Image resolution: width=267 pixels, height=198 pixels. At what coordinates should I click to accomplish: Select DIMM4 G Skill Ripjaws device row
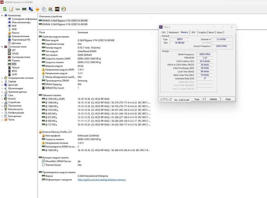(63, 24)
